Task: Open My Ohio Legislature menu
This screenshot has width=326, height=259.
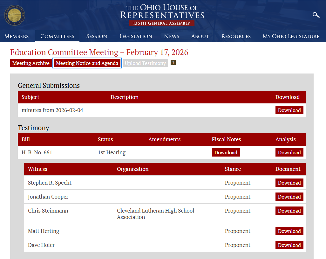Action: 291,36
